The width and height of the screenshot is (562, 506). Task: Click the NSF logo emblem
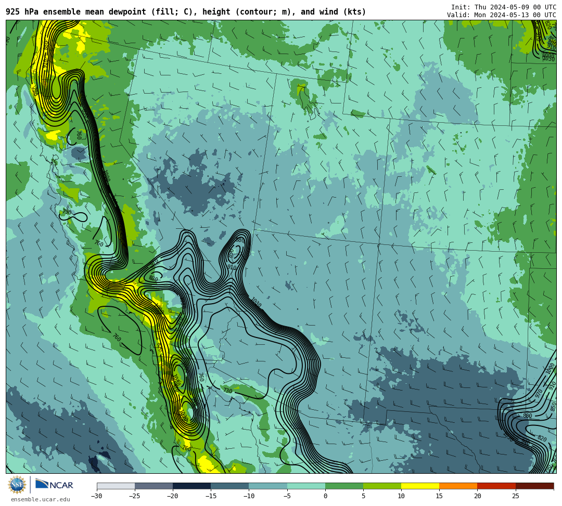coord(17,485)
